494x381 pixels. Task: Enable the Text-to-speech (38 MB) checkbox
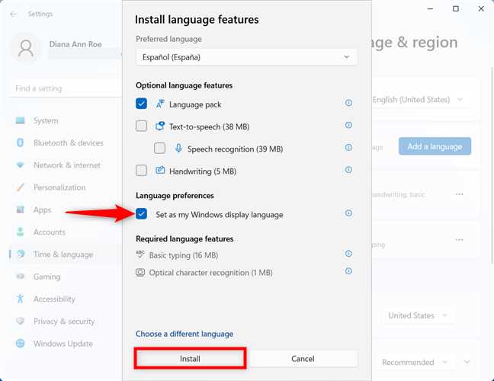coord(142,126)
